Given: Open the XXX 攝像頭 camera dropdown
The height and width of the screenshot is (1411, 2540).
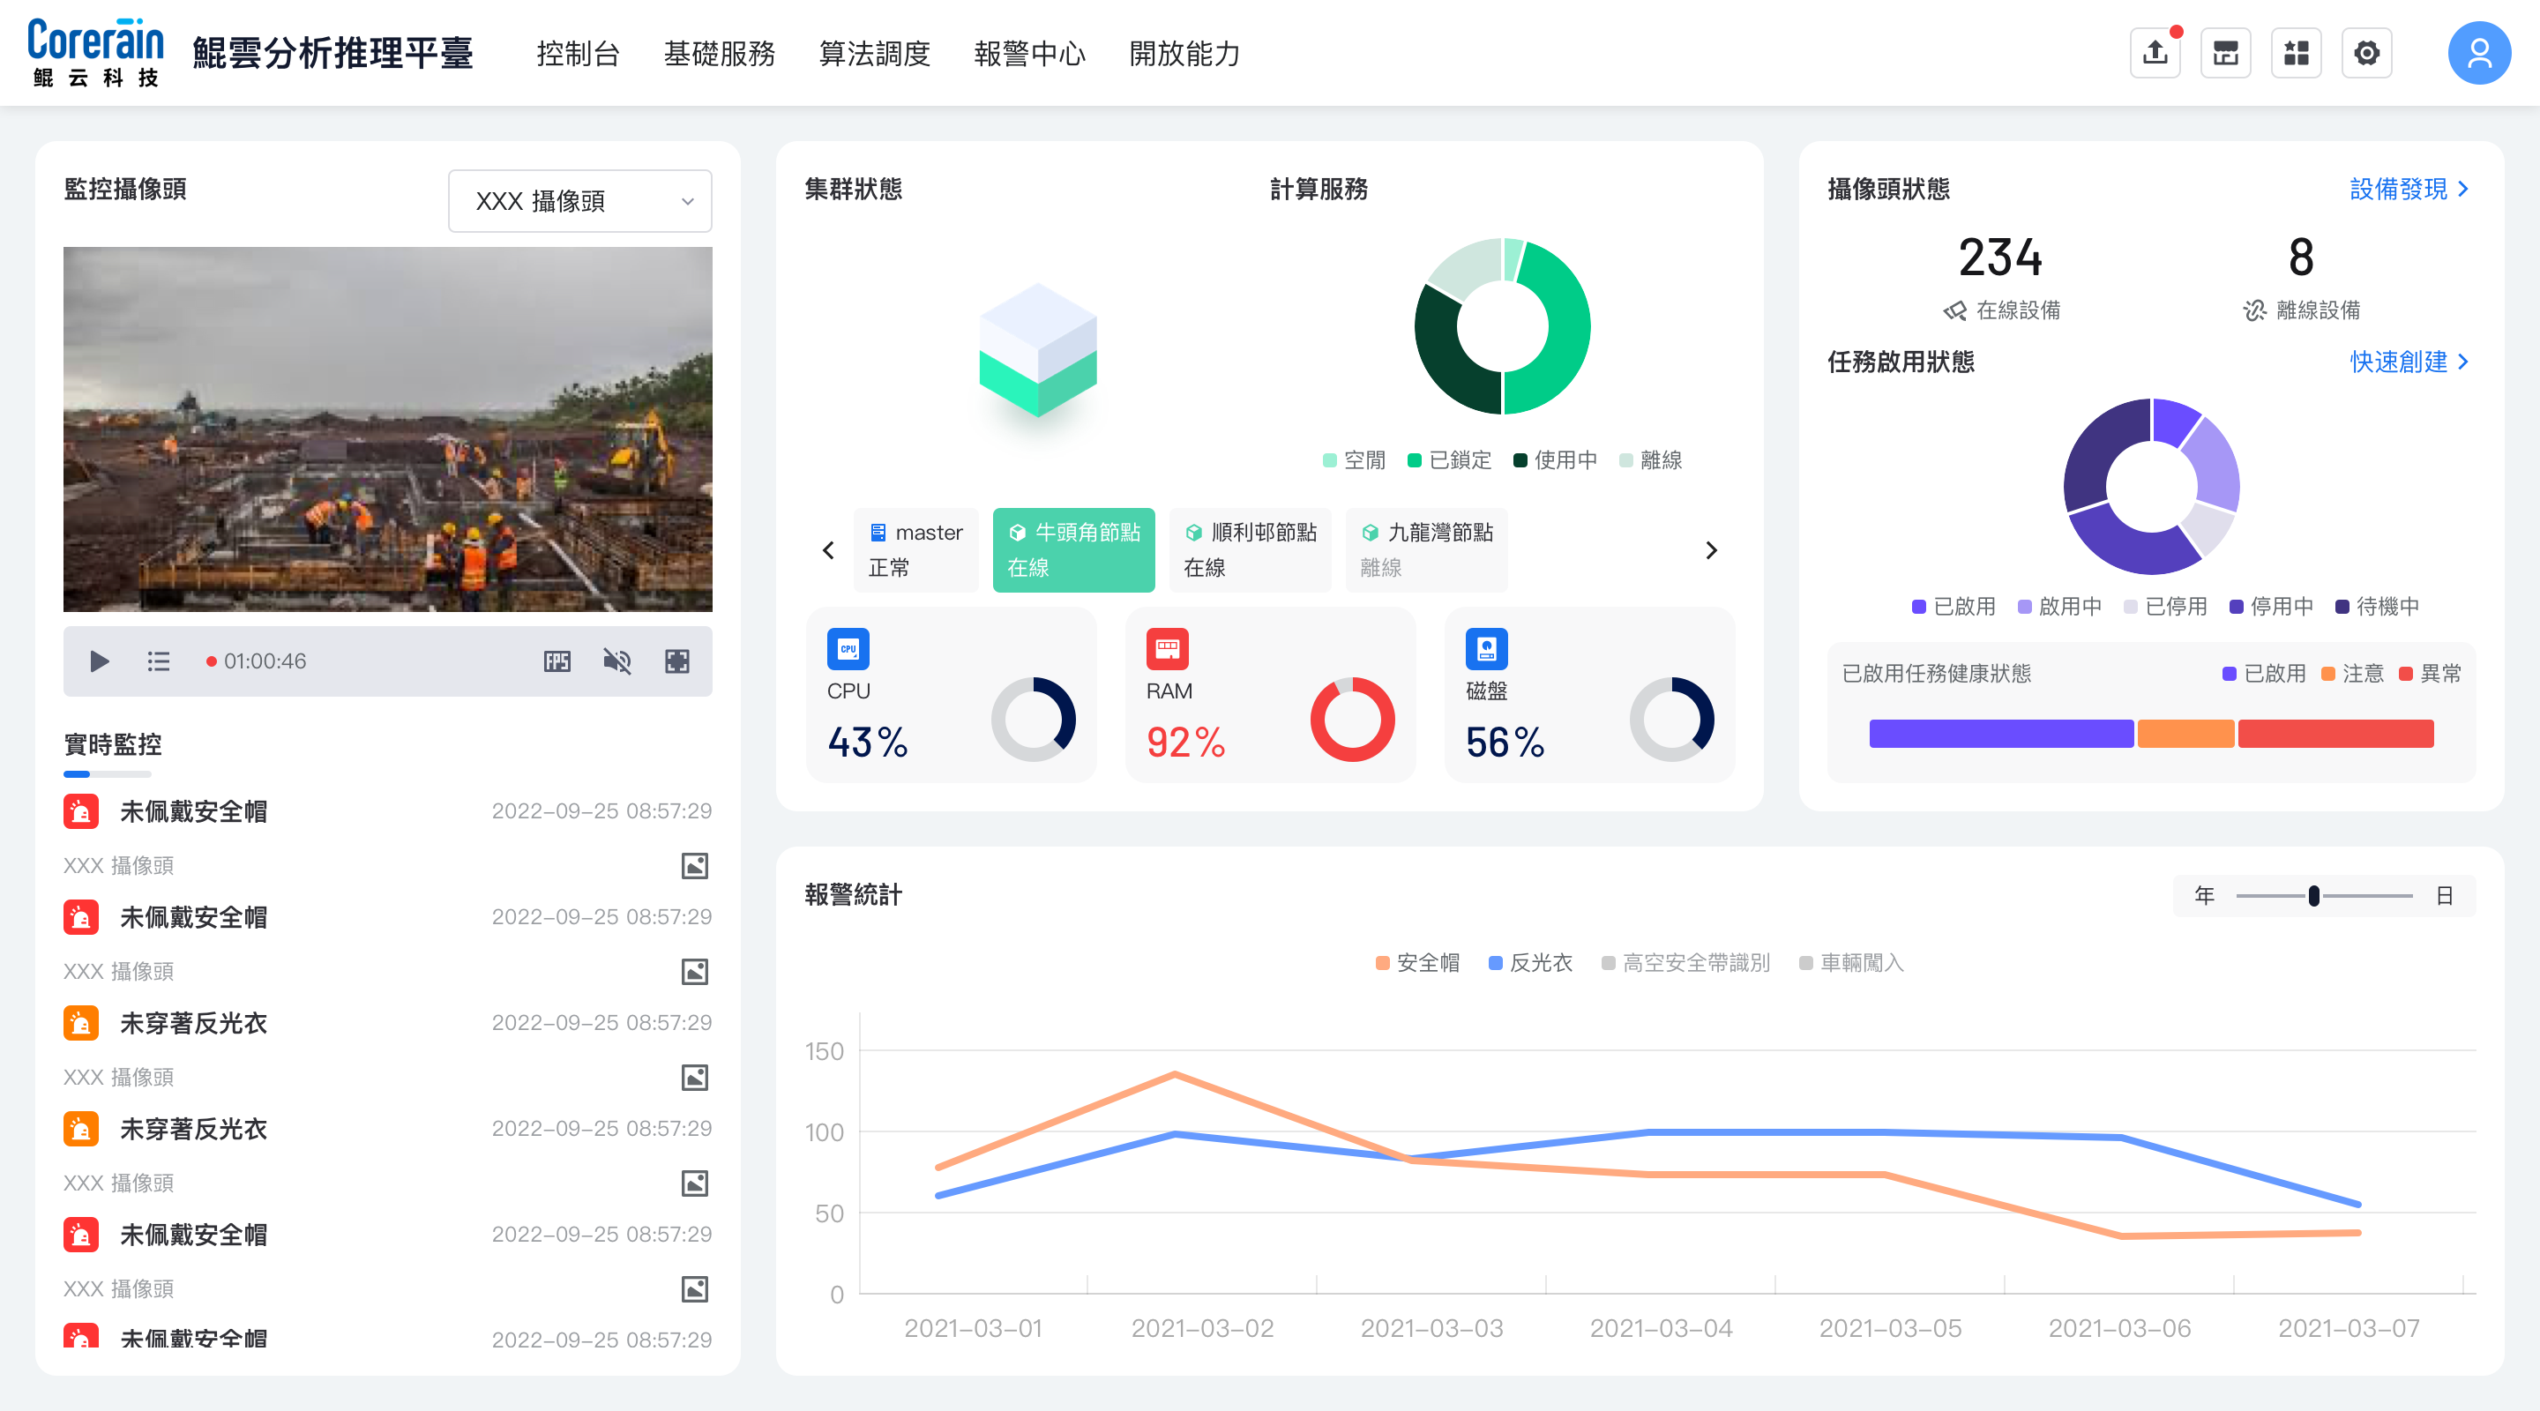Looking at the screenshot, I should pyautogui.click(x=579, y=201).
